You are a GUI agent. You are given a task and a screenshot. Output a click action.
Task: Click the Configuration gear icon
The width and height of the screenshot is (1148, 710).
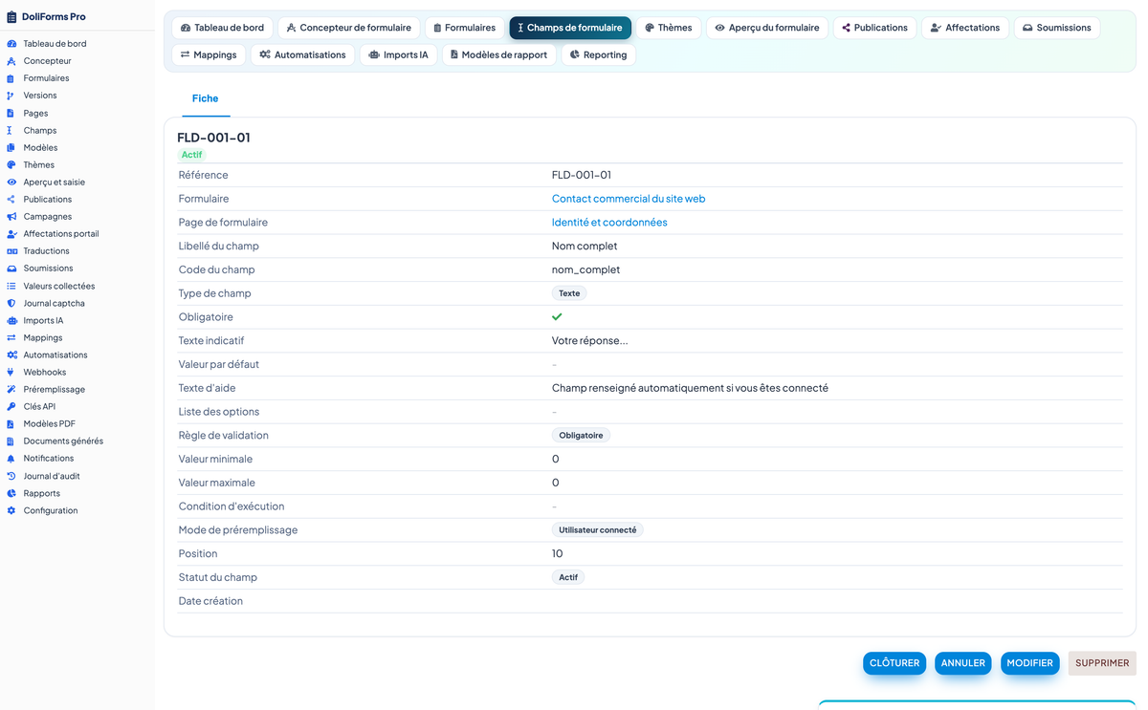click(x=11, y=510)
